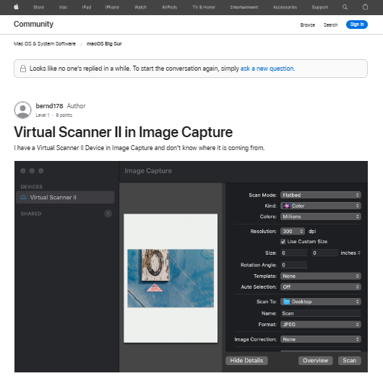Click the Desktop folder icon in Scan To

tap(286, 302)
